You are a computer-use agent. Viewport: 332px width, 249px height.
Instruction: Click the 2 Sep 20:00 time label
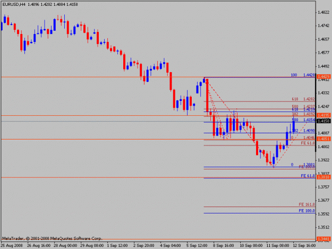(x=144, y=245)
